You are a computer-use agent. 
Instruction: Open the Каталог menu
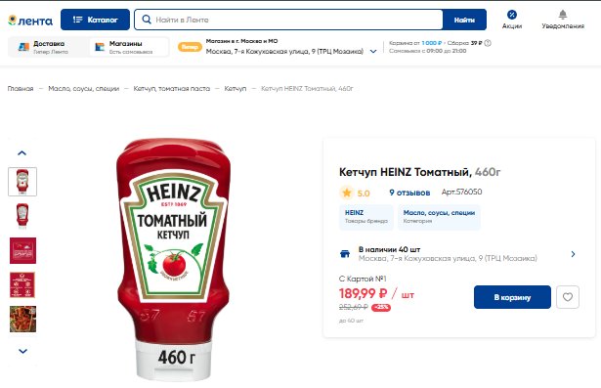[x=95, y=20]
